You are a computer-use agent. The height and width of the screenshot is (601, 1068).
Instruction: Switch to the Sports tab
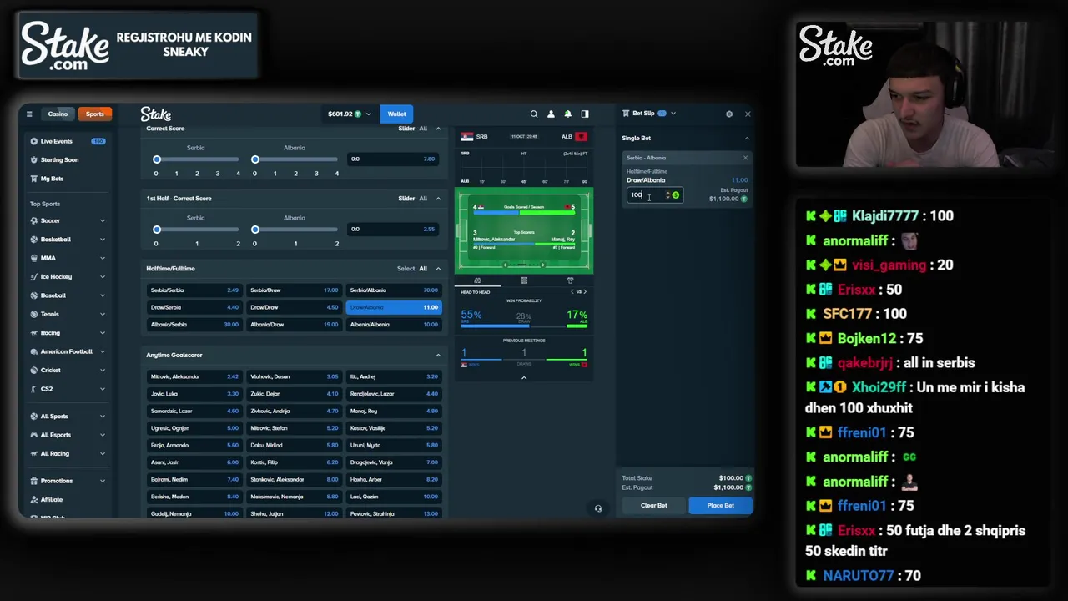click(95, 114)
